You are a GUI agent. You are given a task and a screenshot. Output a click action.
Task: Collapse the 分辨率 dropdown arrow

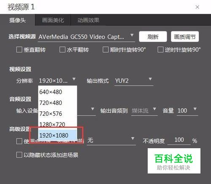point(74,79)
